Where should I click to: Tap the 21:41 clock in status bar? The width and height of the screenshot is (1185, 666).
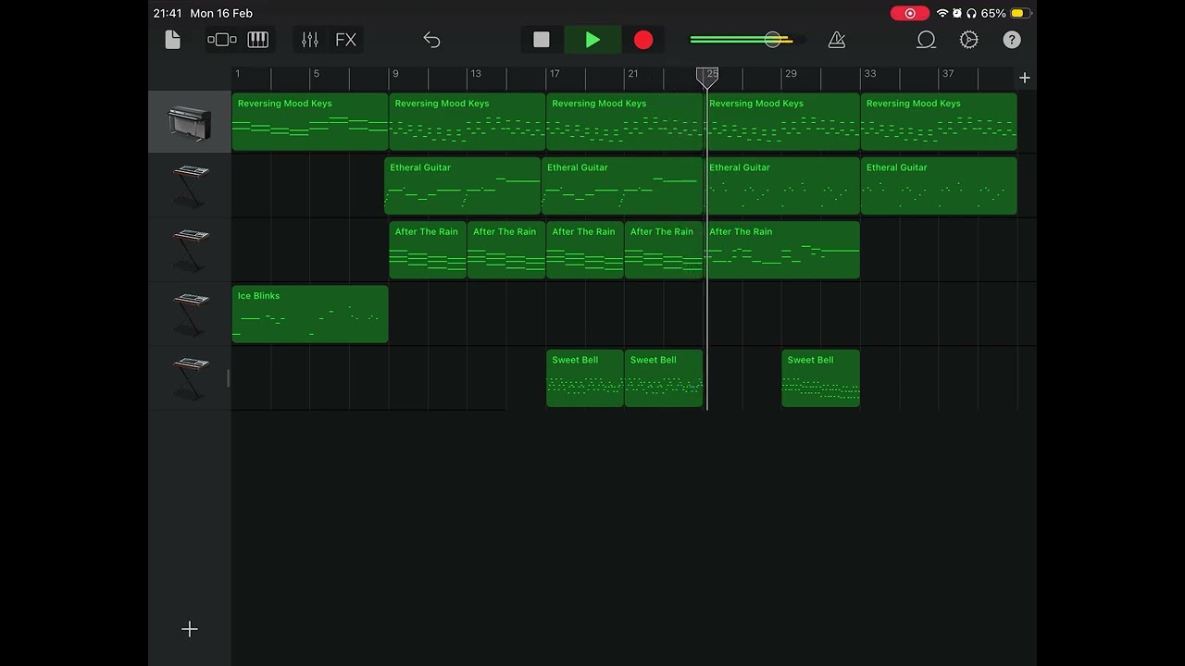168,13
